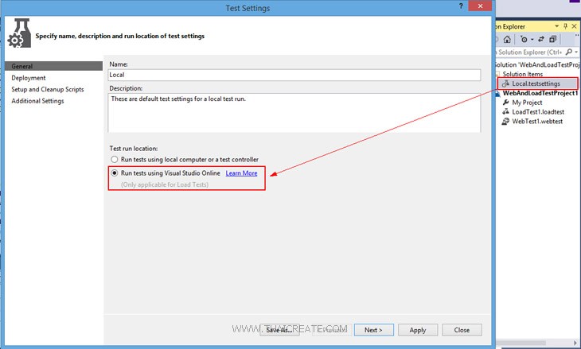Open the Learn More link

coord(241,173)
